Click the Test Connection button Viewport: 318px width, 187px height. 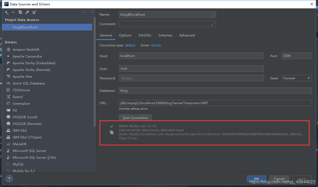point(135,118)
